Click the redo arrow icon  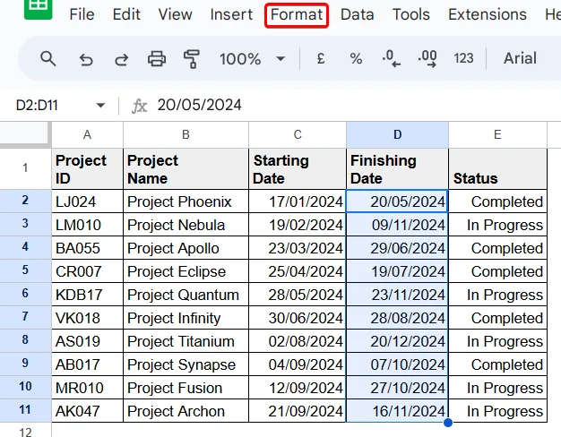121,59
